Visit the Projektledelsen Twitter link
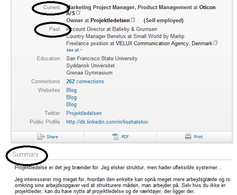Screen dimensions: 237x195 (x=84, y=113)
